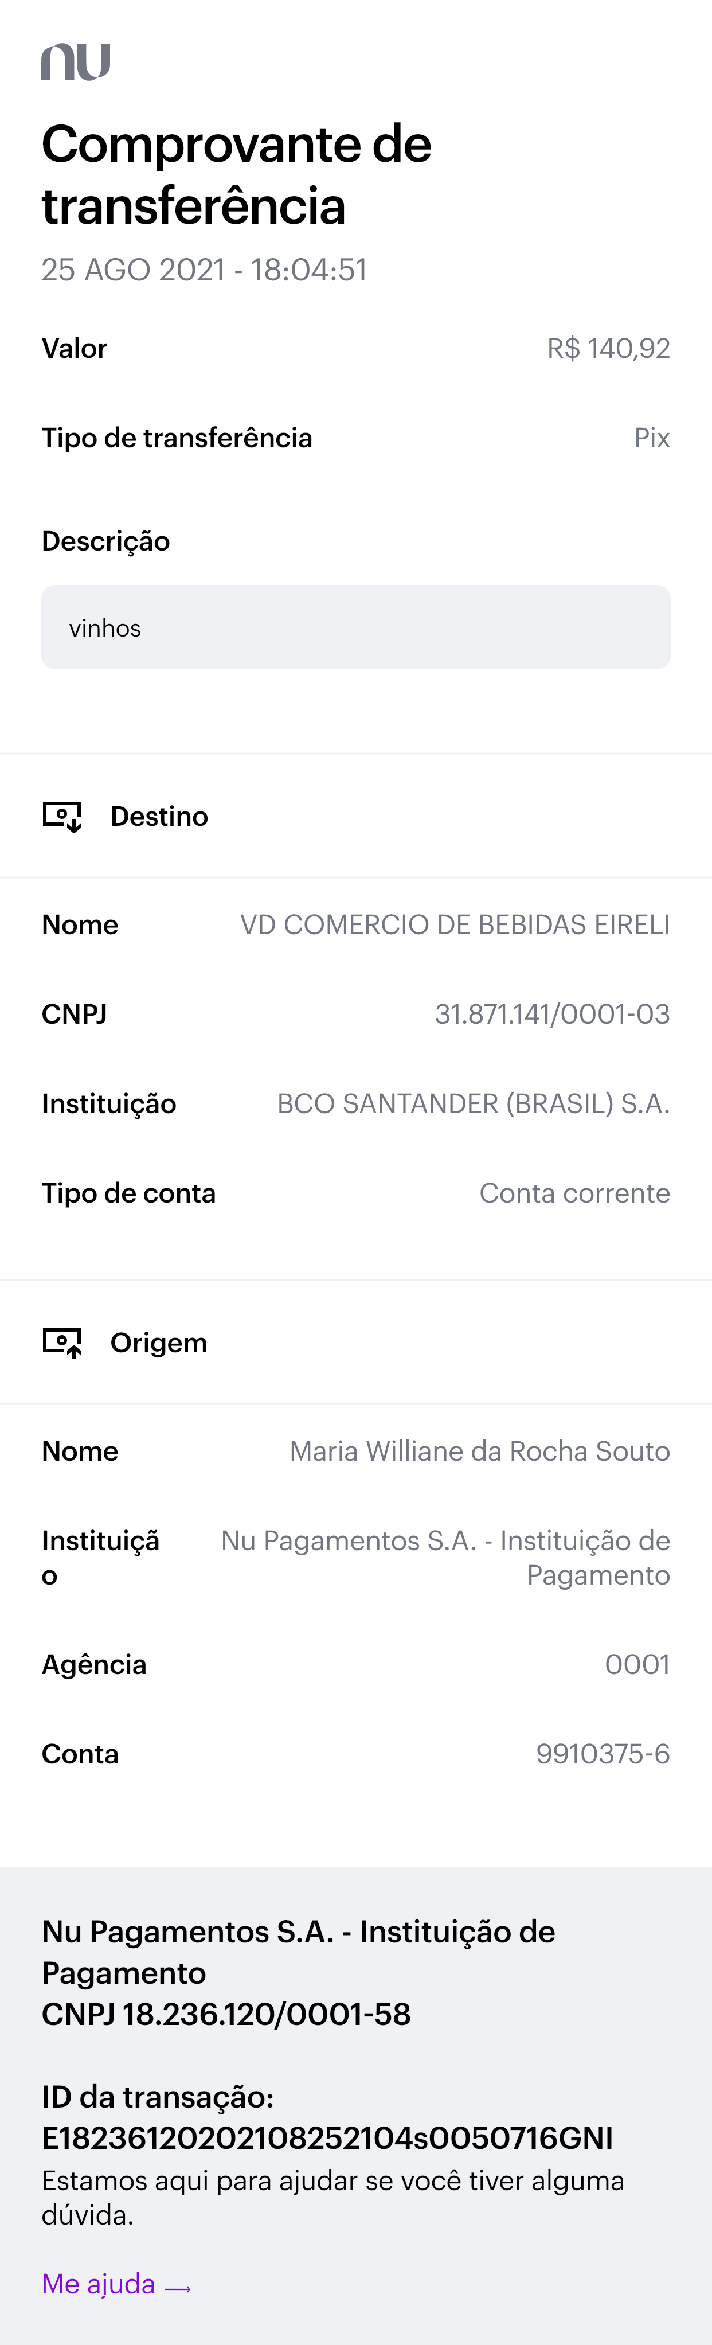
Task: Click the arrow next to Me ajuda
Action: tap(178, 2286)
